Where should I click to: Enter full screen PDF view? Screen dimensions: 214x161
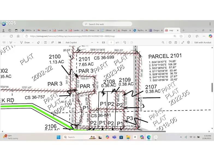tap(183, 42)
